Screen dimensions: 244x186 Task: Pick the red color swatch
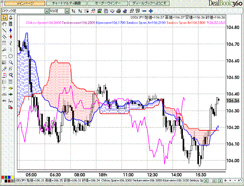click(3, 178)
